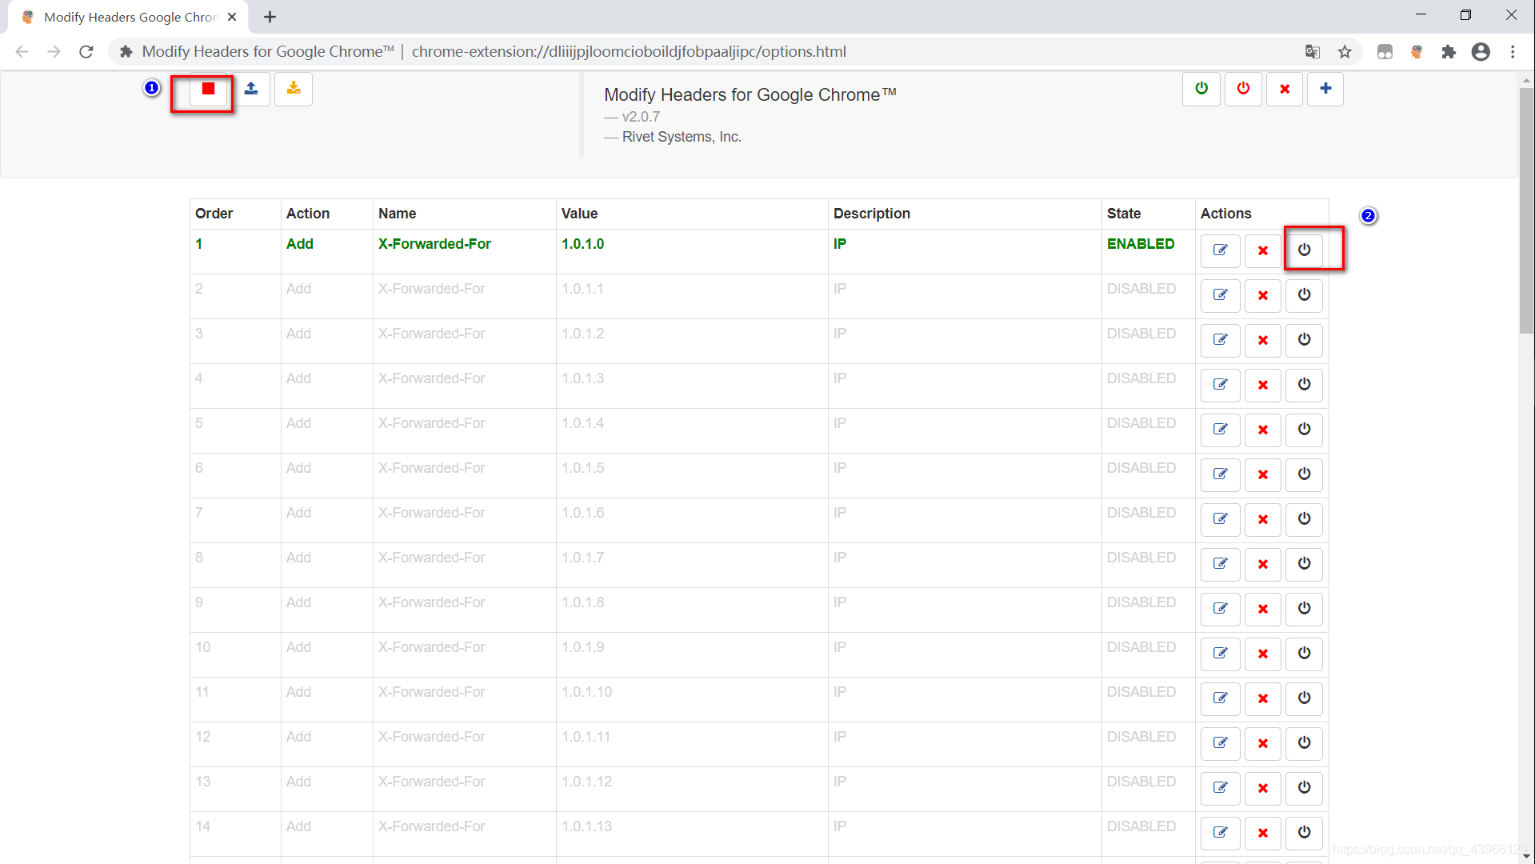The width and height of the screenshot is (1535, 864).
Task: Enable header row 4 with power icon
Action: tap(1305, 385)
